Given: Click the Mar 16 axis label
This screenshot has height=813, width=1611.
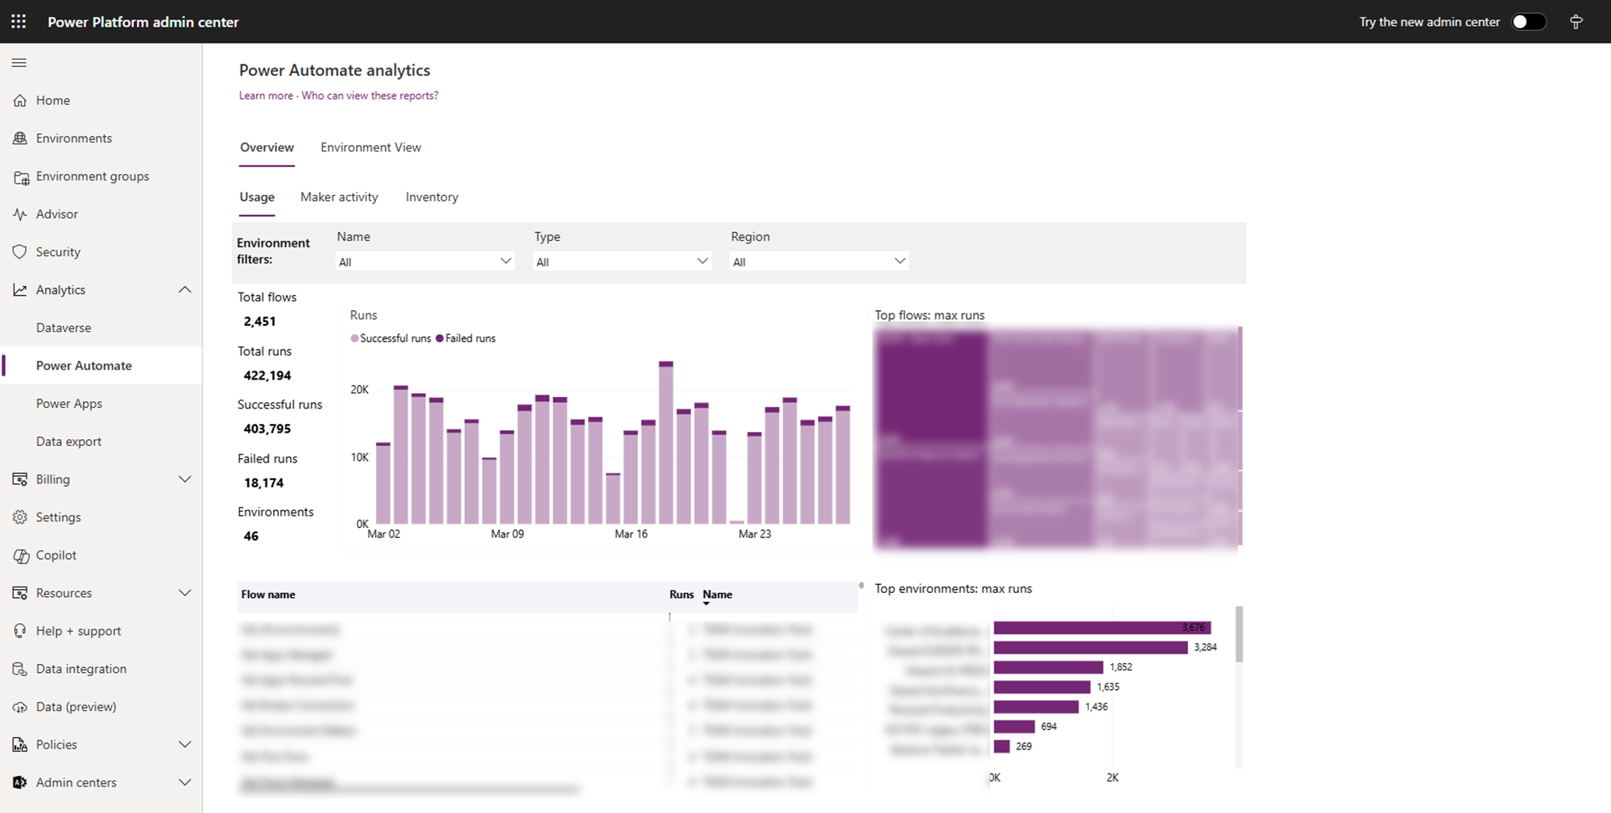Looking at the screenshot, I should coord(631,534).
